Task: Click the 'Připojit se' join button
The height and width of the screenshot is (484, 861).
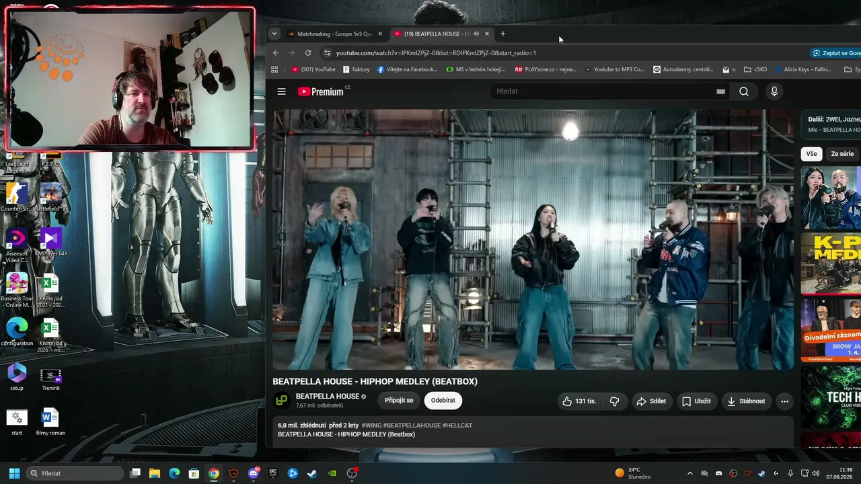Action: pyautogui.click(x=399, y=401)
